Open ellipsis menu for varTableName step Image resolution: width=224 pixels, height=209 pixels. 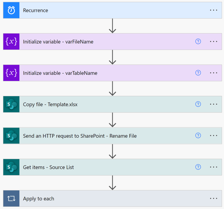click(214, 73)
